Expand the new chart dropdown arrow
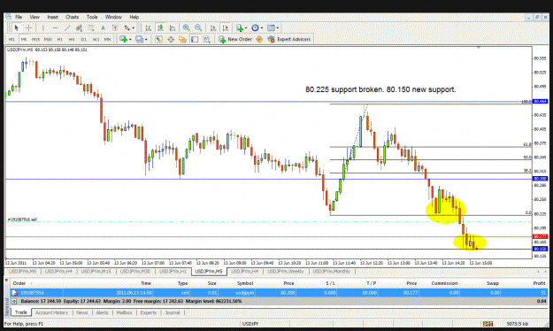The height and width of the screenshot is (331, 553). tap(130, 39)
